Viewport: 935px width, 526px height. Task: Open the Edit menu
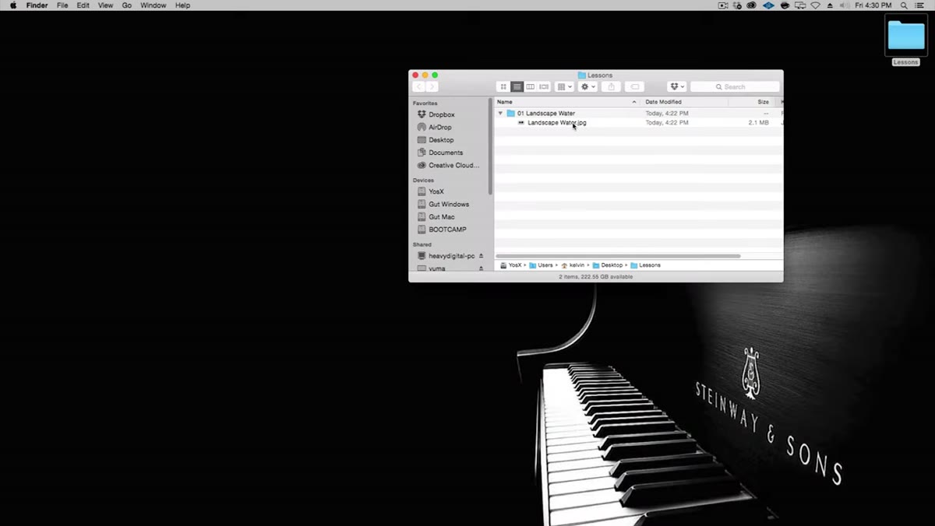pyautogui.click(x=83, y=5)
